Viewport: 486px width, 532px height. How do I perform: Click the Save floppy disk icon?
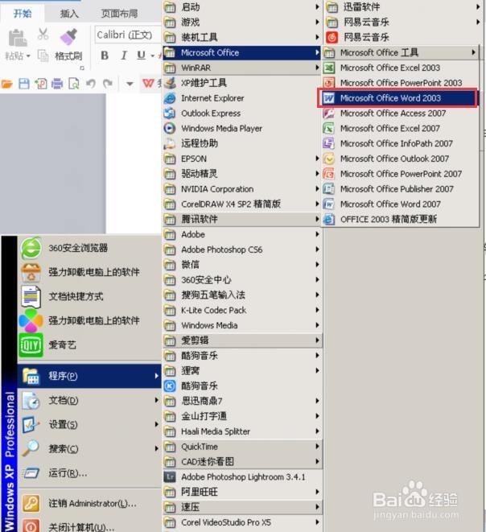(x=24, y=84)
